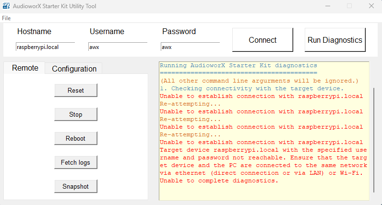Viewport: 382px width, 205px height.
Task: Switch to the Remote tab
Action: tap(25, 68)
